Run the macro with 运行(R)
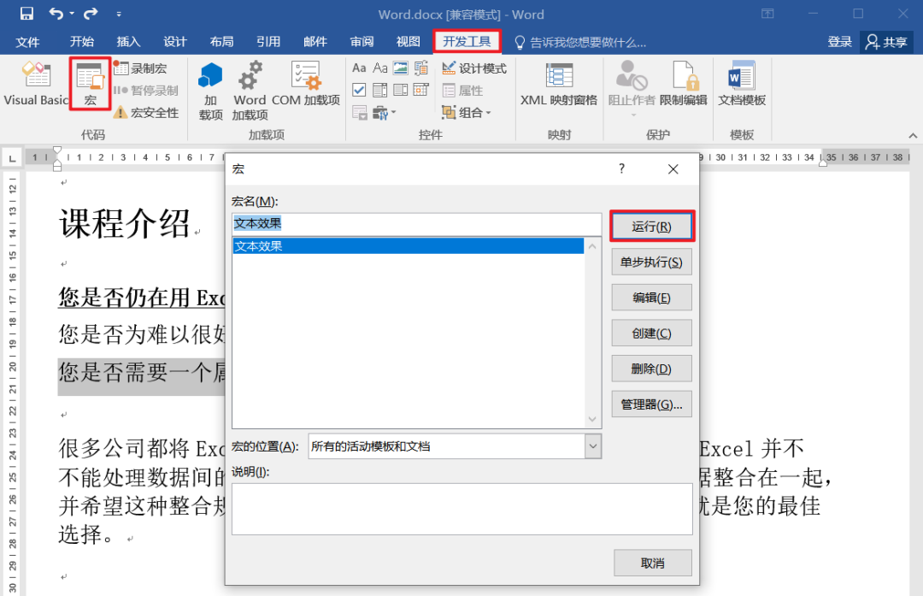The image size is (923, 596). click(651, 226)
